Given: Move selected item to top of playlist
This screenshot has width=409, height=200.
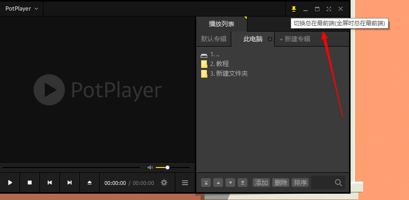Looking at the screenshot, I should pyautogui.click(x=206, y=183).
